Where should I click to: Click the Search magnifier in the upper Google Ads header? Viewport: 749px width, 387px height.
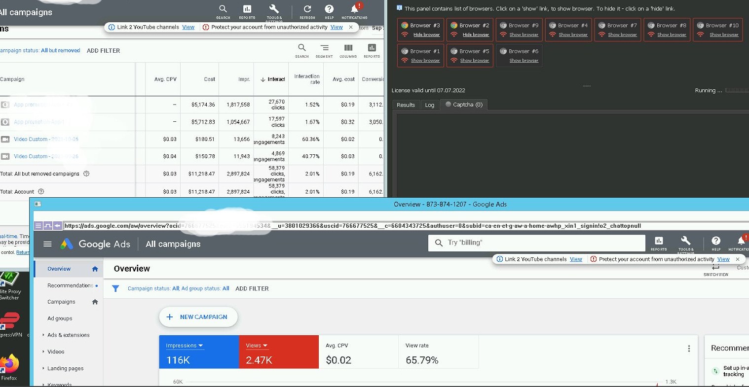click(x=223, y=9)
